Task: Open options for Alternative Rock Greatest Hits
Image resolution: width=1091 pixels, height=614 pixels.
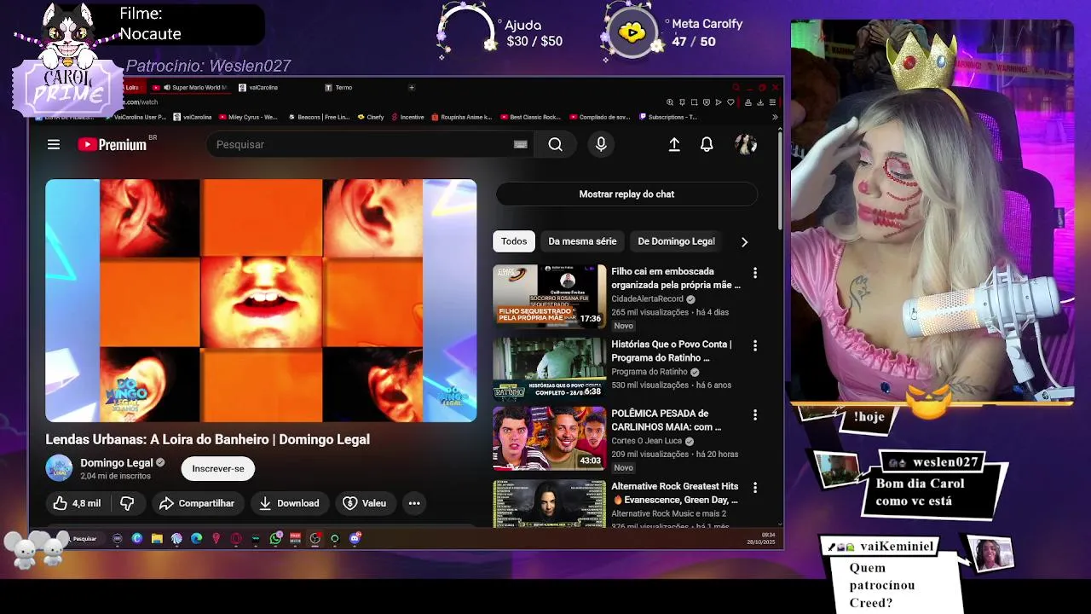Action: point(754,487)
